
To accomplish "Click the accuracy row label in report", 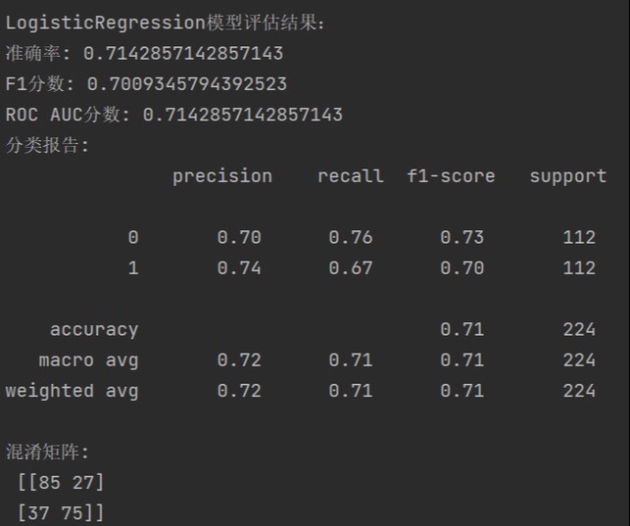I will (94, 329).
